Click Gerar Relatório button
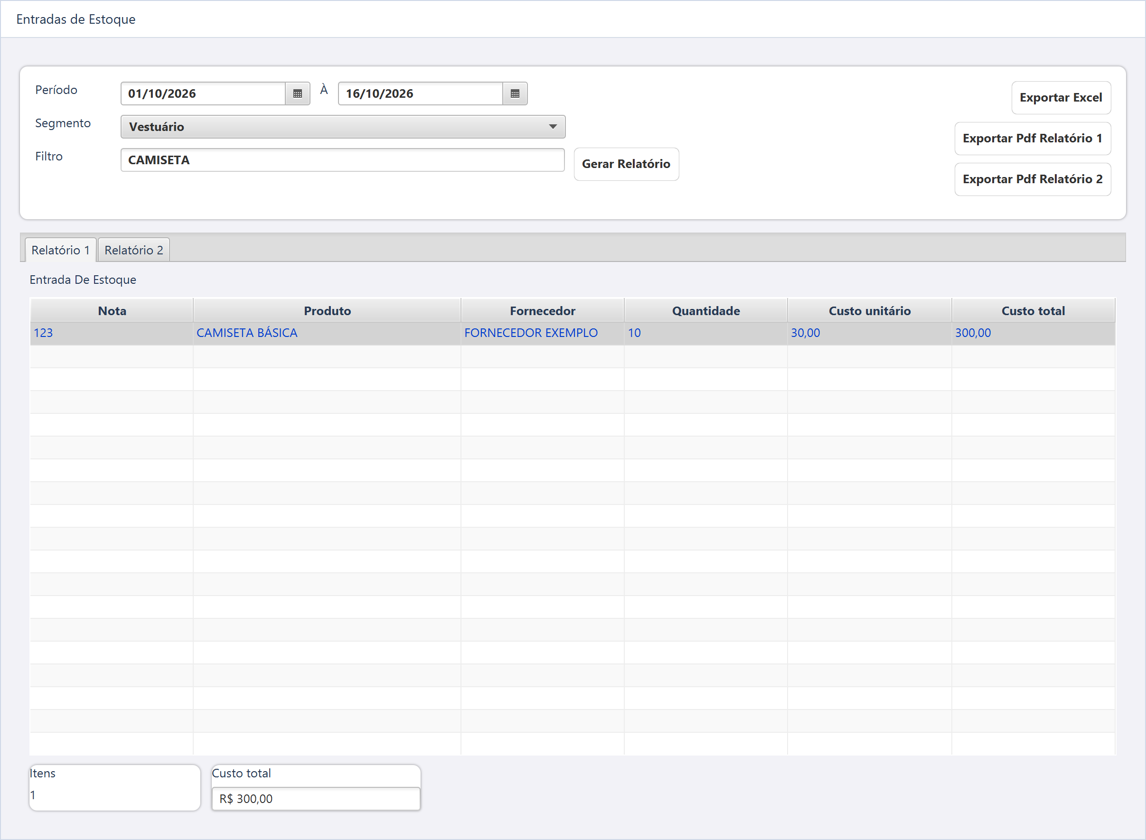The height and width of the screenshot is (840, 1146). coord(626,164)
